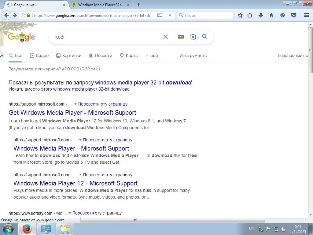Open Action Center flag tray icon
Screen dimensions: 313x235
point(268,229)
